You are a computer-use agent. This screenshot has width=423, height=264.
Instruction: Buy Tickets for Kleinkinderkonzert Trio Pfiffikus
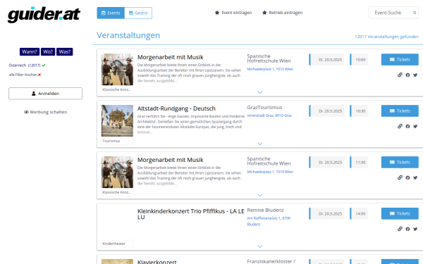coord(400,213)
